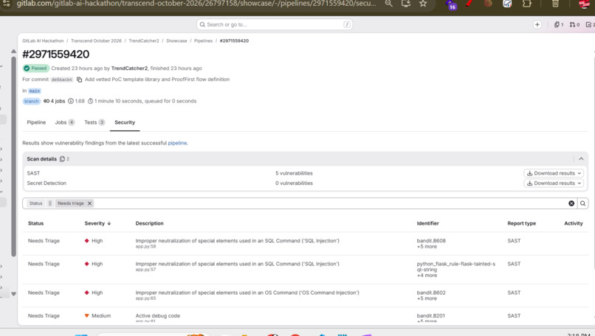The image size is (595, 336).
Task: Click the Identifier column header
Action: pos(427,223)
